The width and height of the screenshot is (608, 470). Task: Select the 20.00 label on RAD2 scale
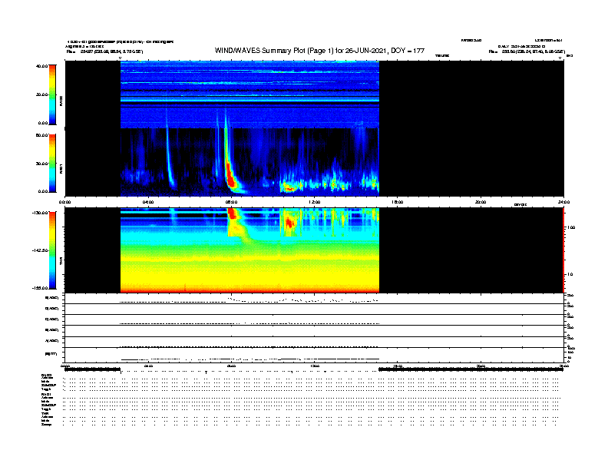coord(41,94)
